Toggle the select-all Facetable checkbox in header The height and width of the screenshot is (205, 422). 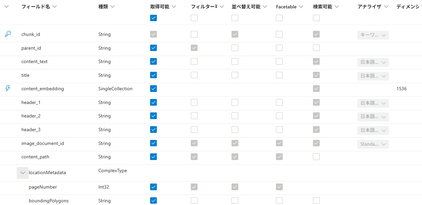tap(279, 18)
